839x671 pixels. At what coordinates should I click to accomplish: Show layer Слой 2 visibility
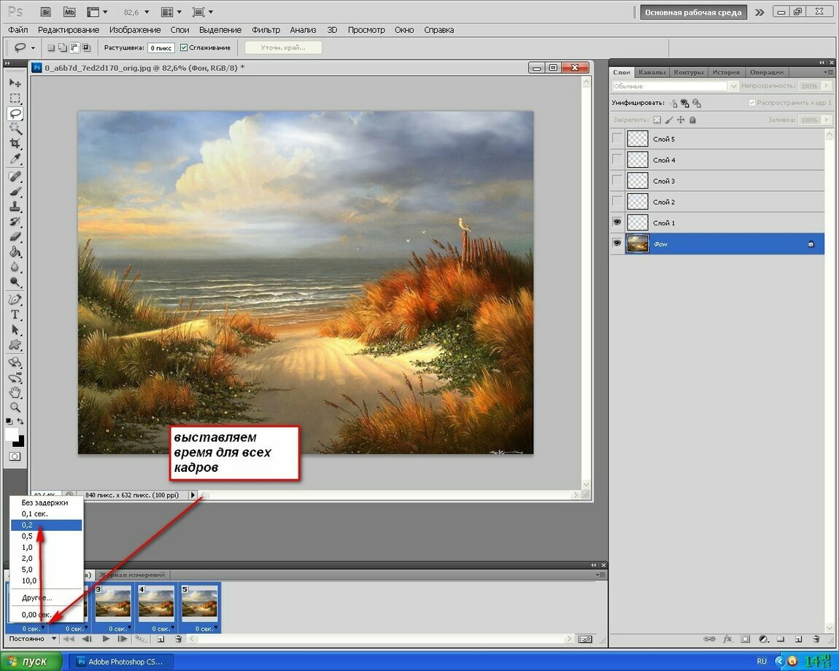(x=617, y=201)
